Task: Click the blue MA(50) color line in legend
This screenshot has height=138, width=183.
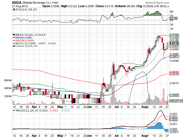Action: tap(14, 37)
